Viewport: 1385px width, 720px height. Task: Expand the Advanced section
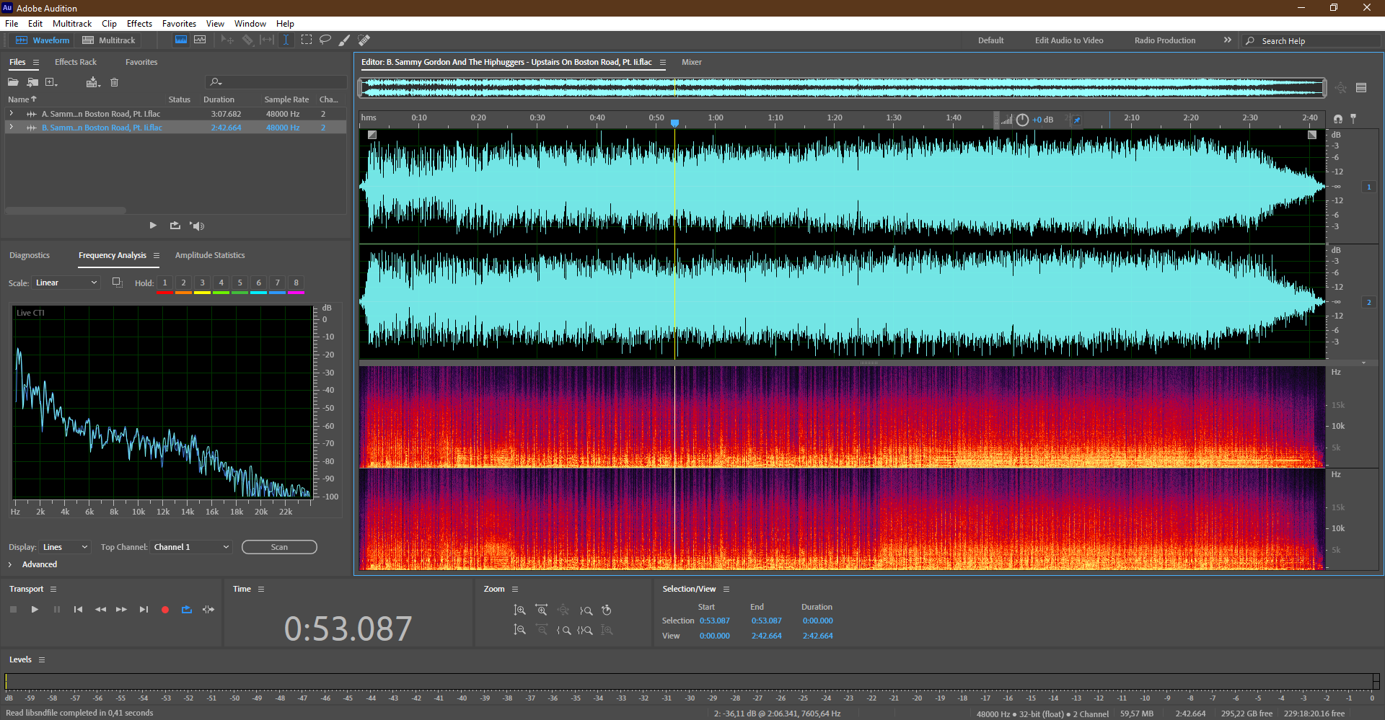click(x=10, y=564)
